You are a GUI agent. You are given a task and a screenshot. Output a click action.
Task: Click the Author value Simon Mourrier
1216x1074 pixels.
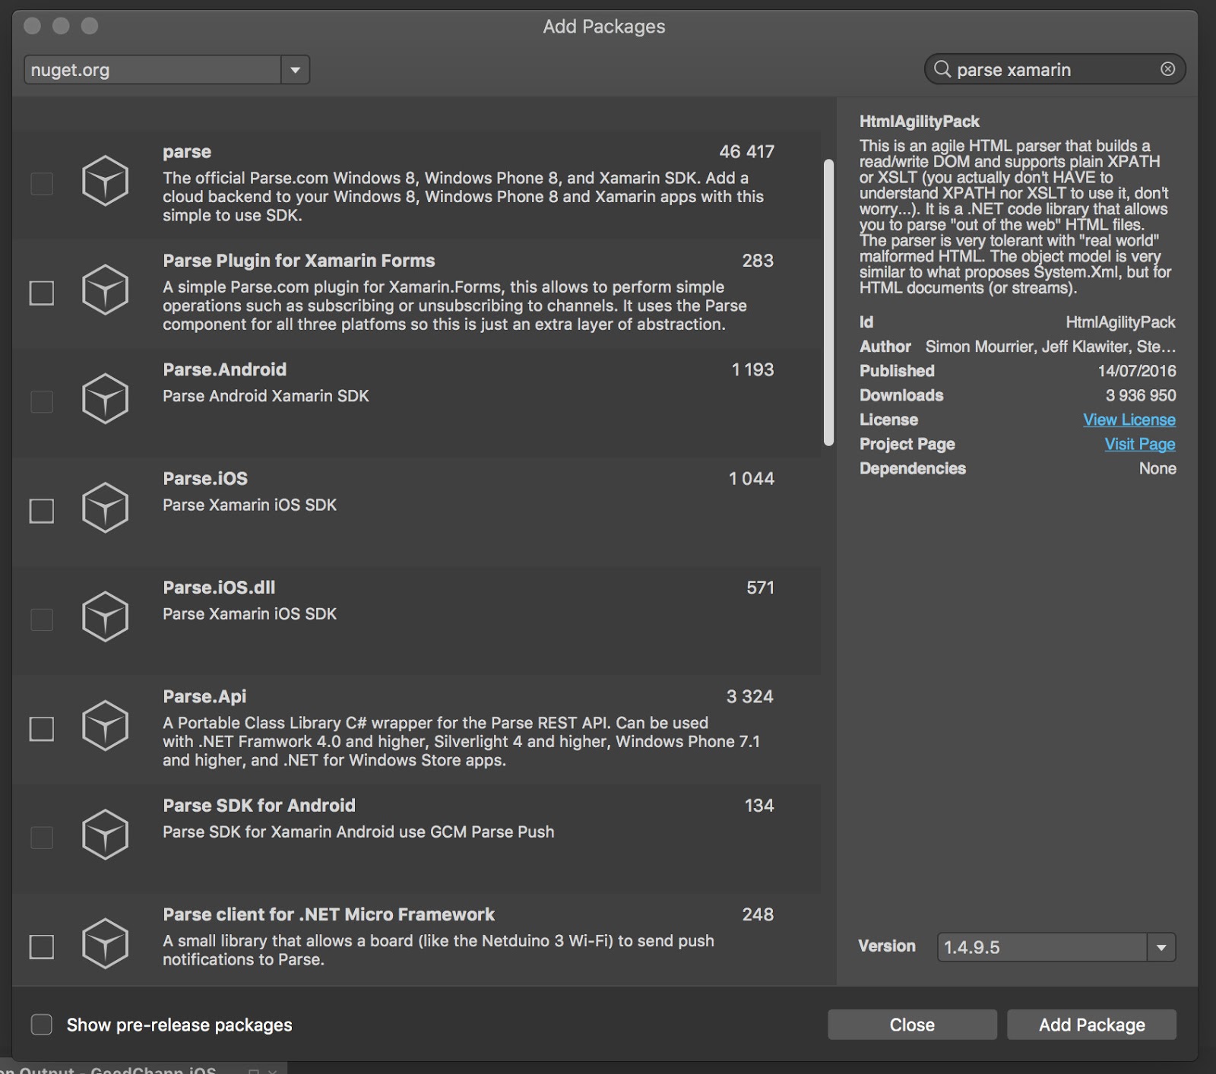point(1050,347)
